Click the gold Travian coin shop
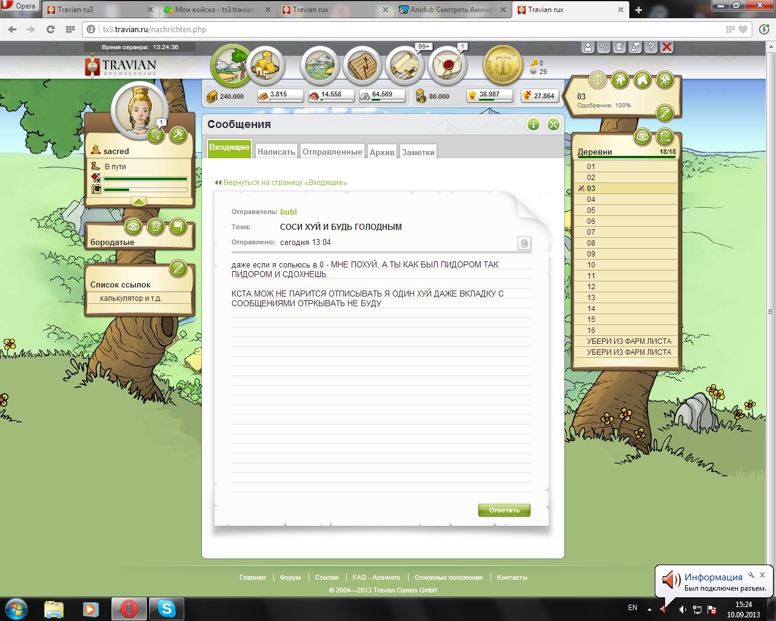 point(503,65)
